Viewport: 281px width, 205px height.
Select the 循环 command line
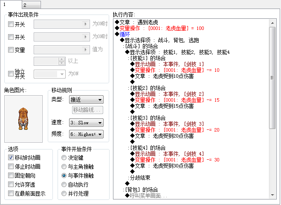click(122, 34)
